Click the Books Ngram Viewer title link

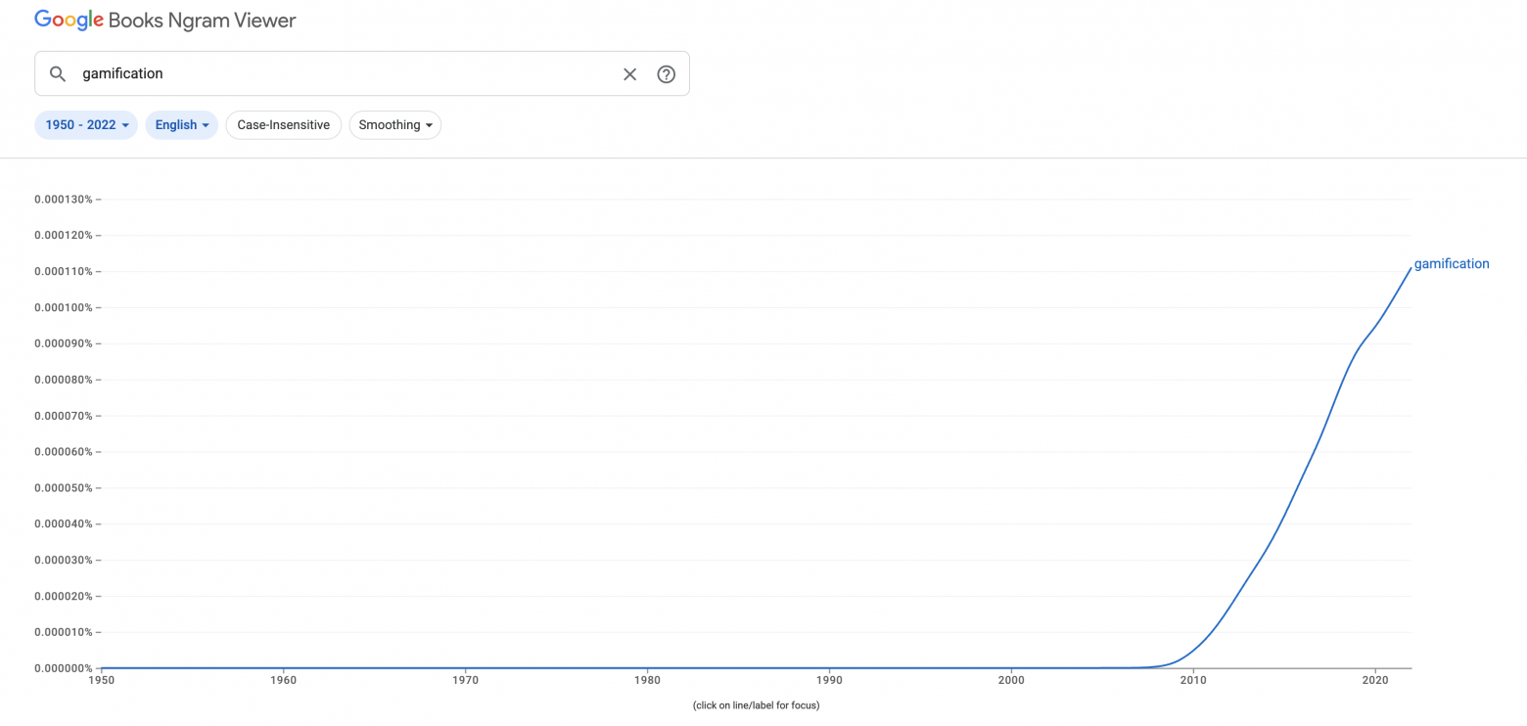[x=202, y=20]
